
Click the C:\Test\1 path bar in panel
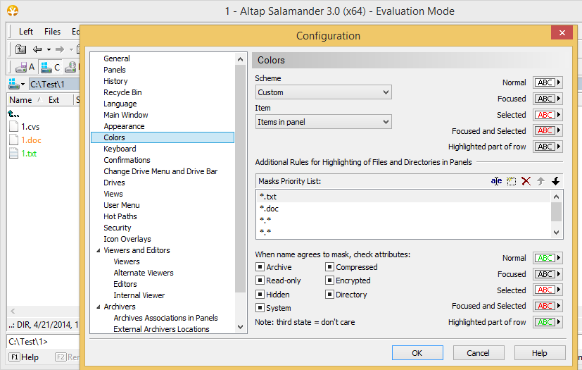coord(53,84)
